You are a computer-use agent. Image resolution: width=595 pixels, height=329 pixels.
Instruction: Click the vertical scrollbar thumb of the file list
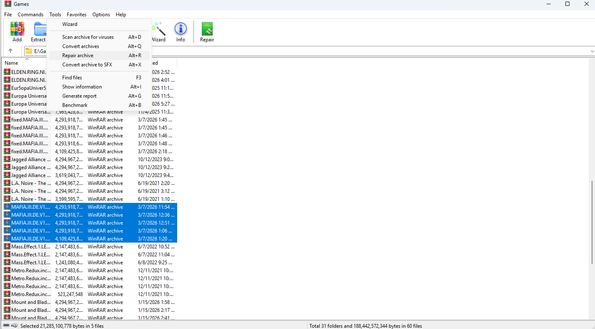point(592,222)
